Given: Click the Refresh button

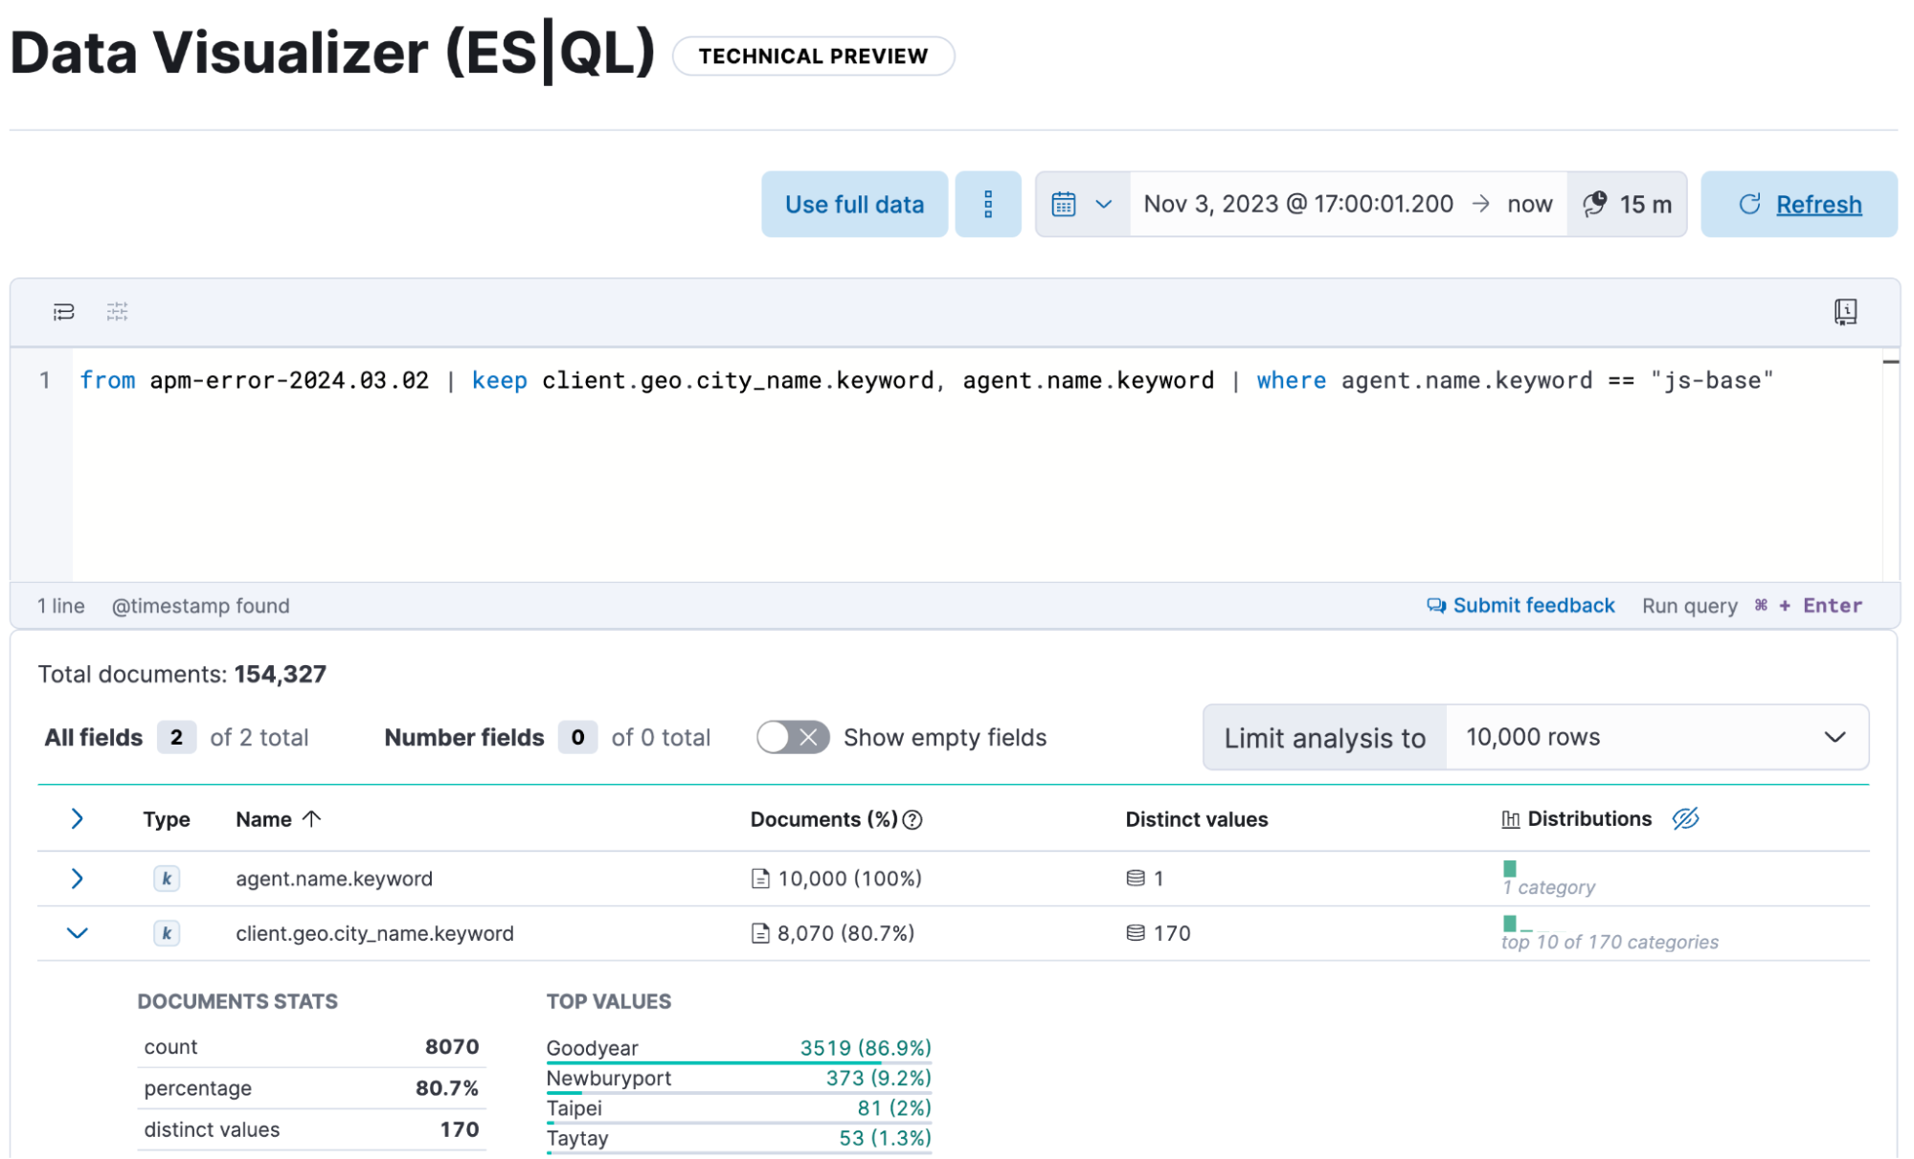Looking at the screenshot, I should tap(1798, 204).
